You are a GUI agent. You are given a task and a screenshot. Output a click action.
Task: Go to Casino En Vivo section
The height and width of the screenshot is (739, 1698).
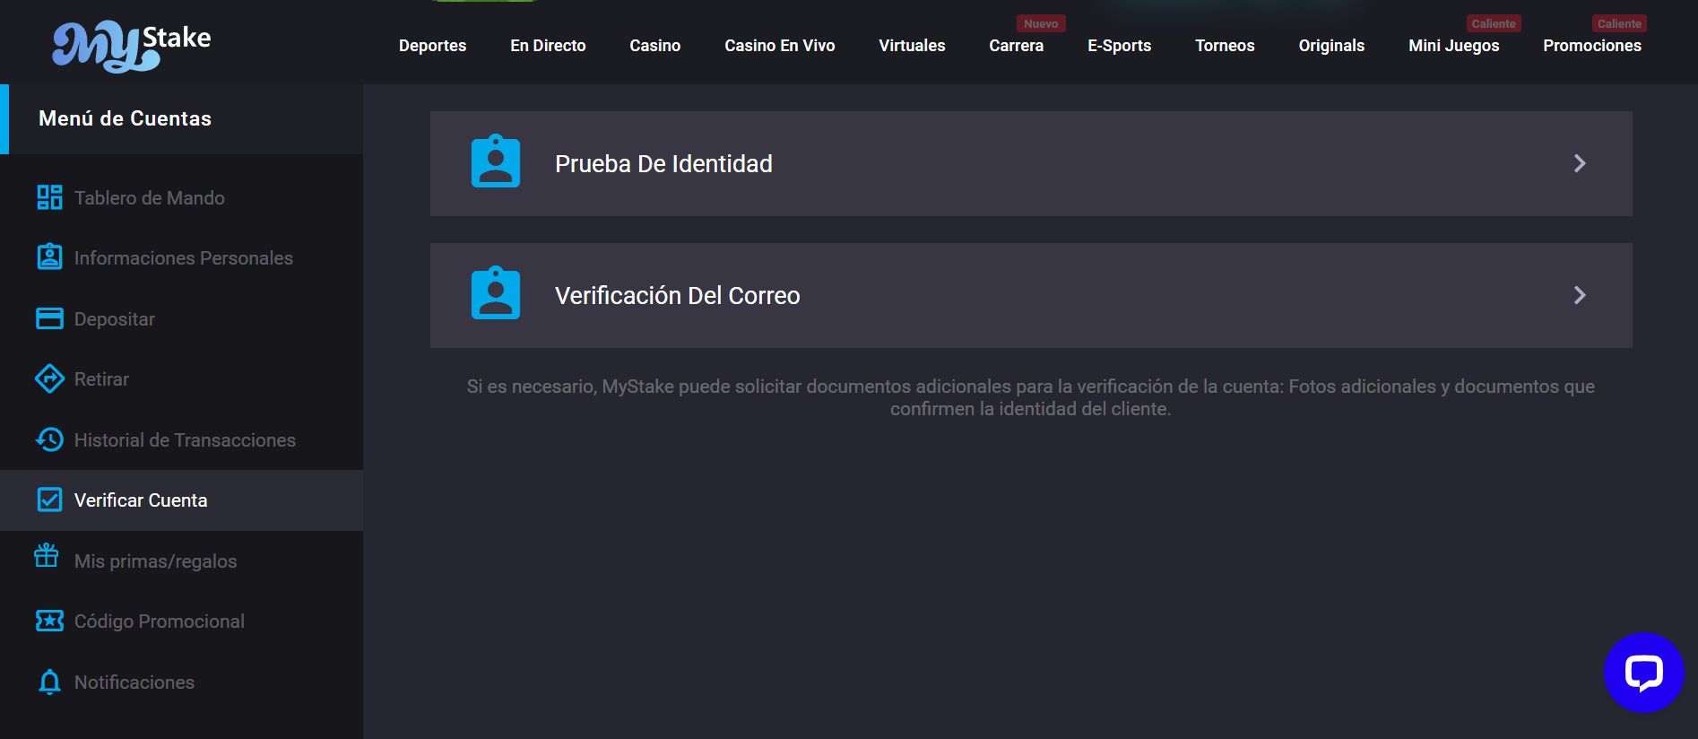point(779,46)
